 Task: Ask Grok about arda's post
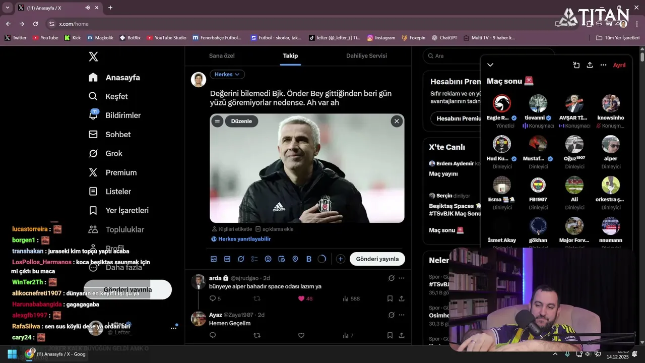391,278
